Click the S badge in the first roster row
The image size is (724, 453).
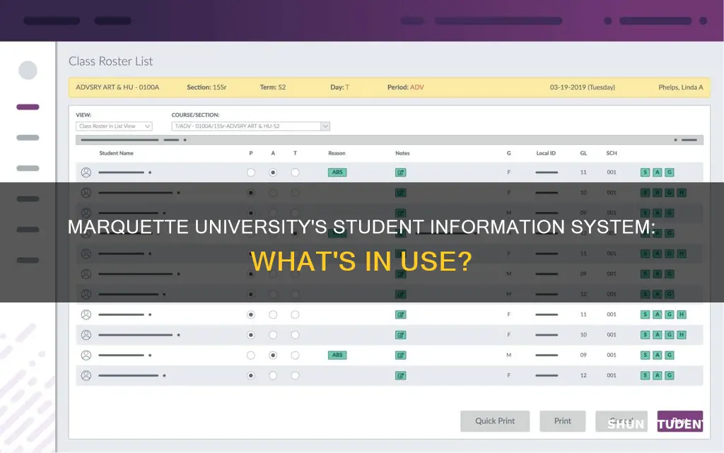coord(645,172)
